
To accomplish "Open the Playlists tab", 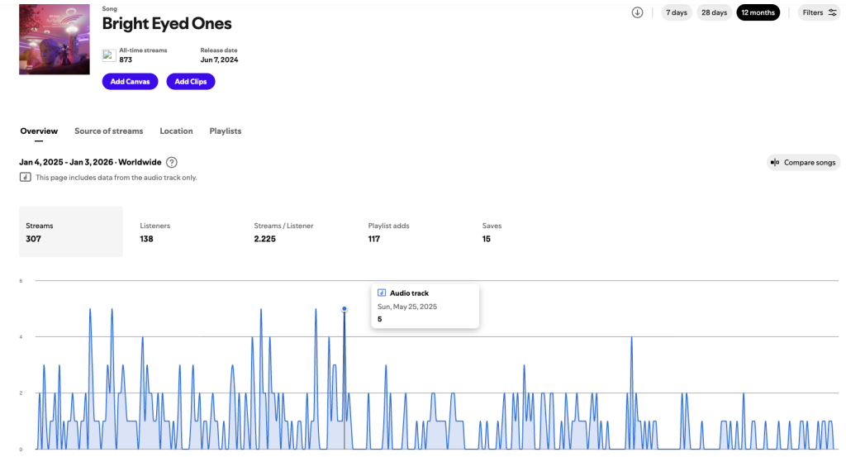I will tap(226, 131).
